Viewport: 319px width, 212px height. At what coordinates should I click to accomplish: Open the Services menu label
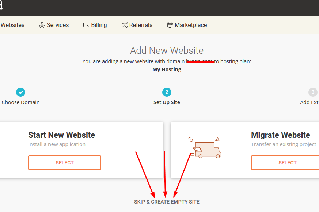click(58, 25)
